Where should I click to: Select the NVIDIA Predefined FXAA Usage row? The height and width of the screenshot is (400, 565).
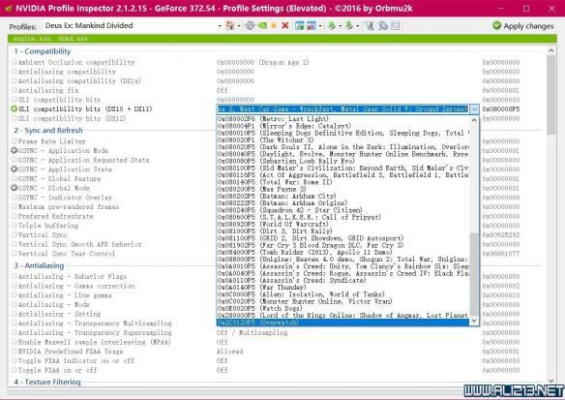point(277,352)
